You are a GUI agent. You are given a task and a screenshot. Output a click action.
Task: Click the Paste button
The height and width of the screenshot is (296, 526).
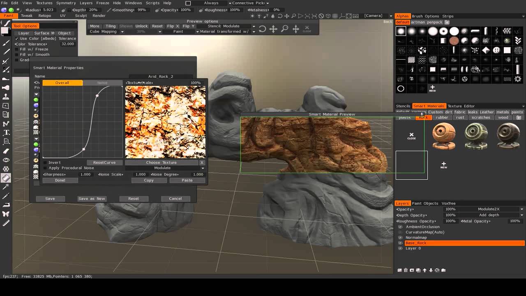click(x=187, y=180)
